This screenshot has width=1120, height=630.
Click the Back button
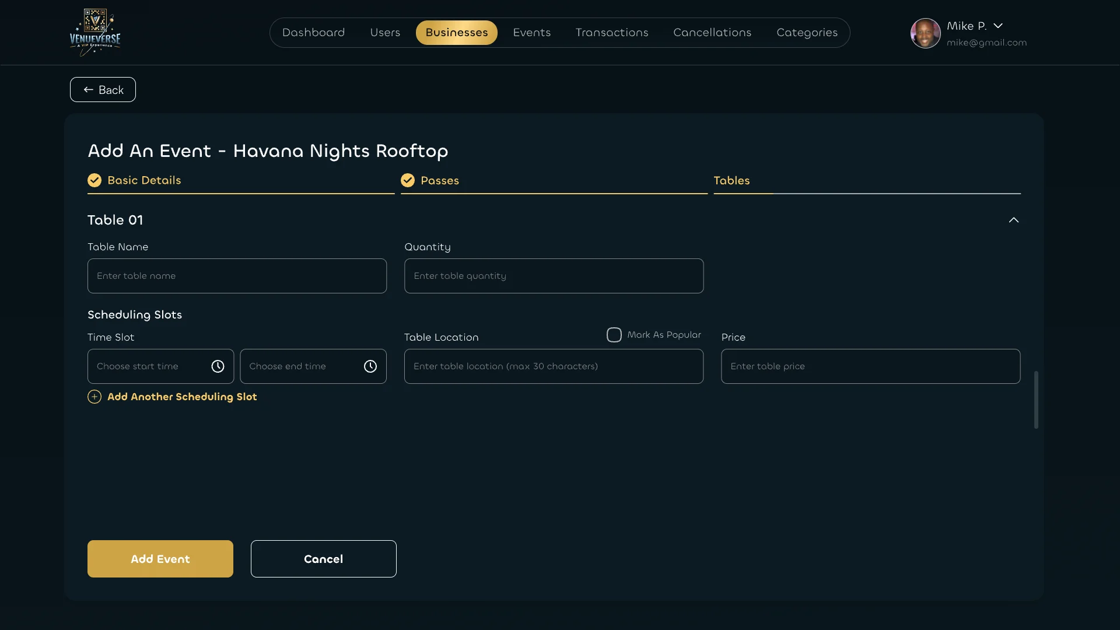click(103, 90)
